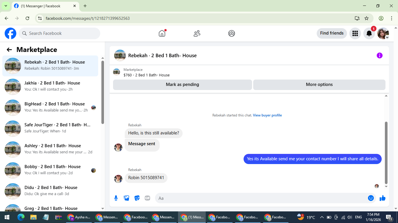This screenshot has height=223, width=398.
Task: Click the $760 - 2 Bed 1 Bath listing text
Action: tap(147, 75)
